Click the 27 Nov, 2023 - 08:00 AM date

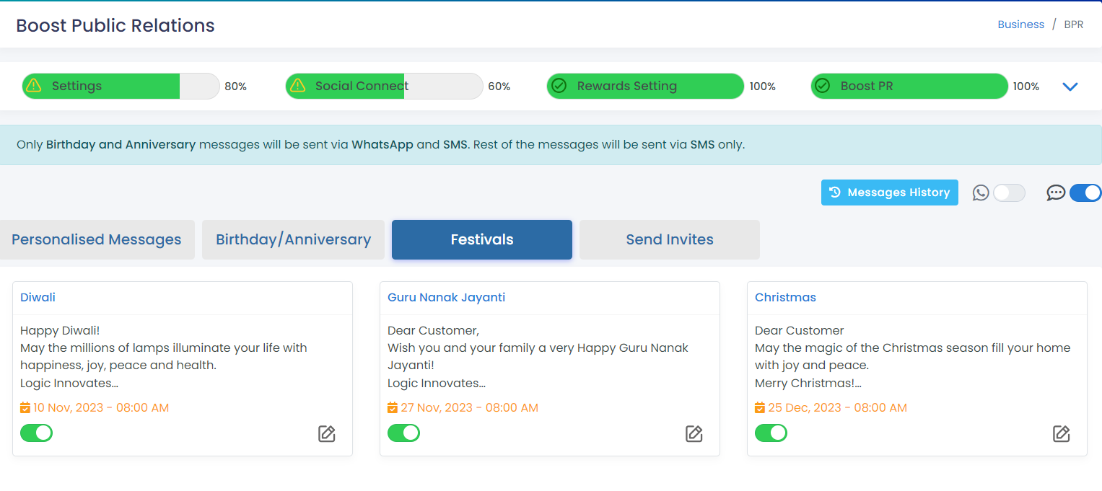[x=469, y=408]
